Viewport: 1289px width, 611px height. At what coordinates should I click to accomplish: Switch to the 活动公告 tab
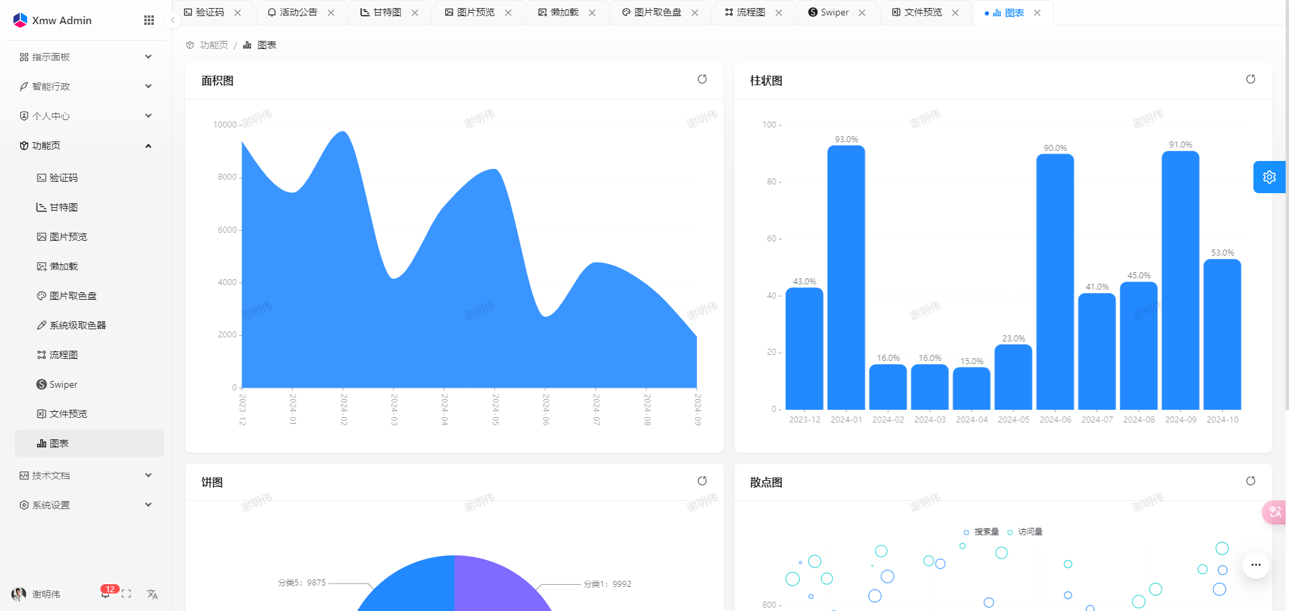tap(292, 12)
